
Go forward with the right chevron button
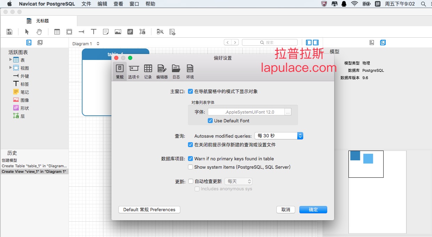click(x=235, y=43)
